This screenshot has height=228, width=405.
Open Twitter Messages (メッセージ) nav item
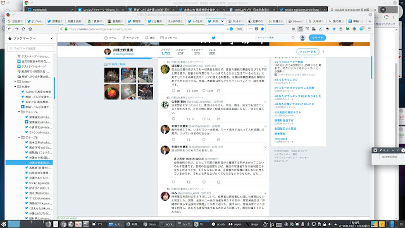pyautogui.click(x=169, y=38)
